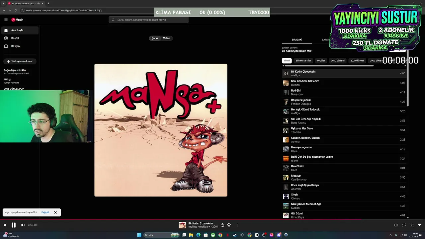
Task: Click the taskbar Ara search box
Action: point(162,235)
